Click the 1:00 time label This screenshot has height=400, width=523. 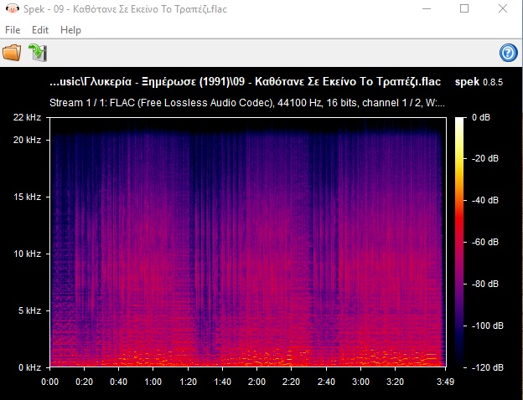(153, 382)
